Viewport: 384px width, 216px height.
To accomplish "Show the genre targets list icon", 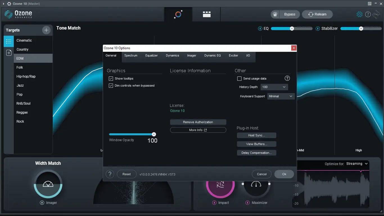I will tap(9, 41).
